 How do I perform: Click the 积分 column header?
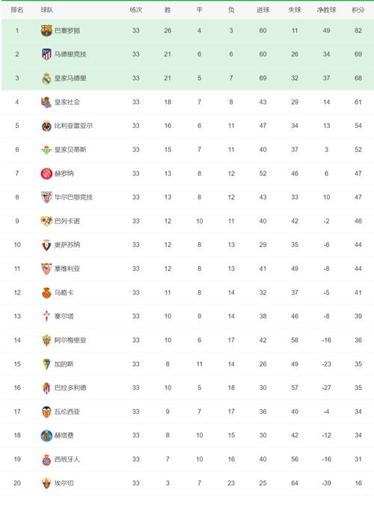click(358, 10)
